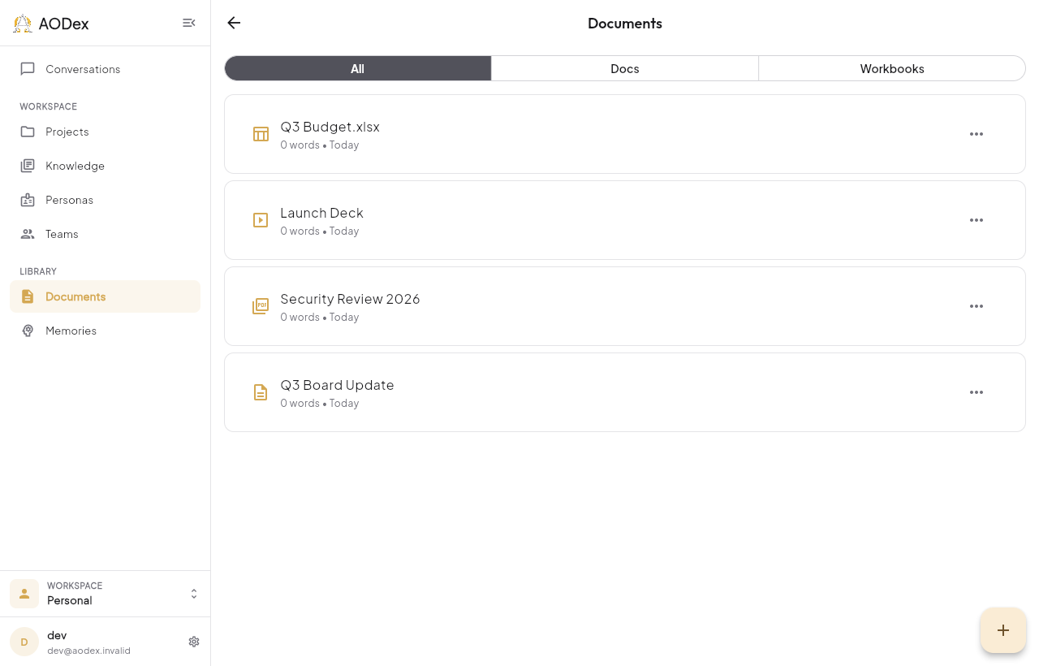The image size is (1039, 666).
Task: Open more options for Launch Deck
Action: pos(976,220)
